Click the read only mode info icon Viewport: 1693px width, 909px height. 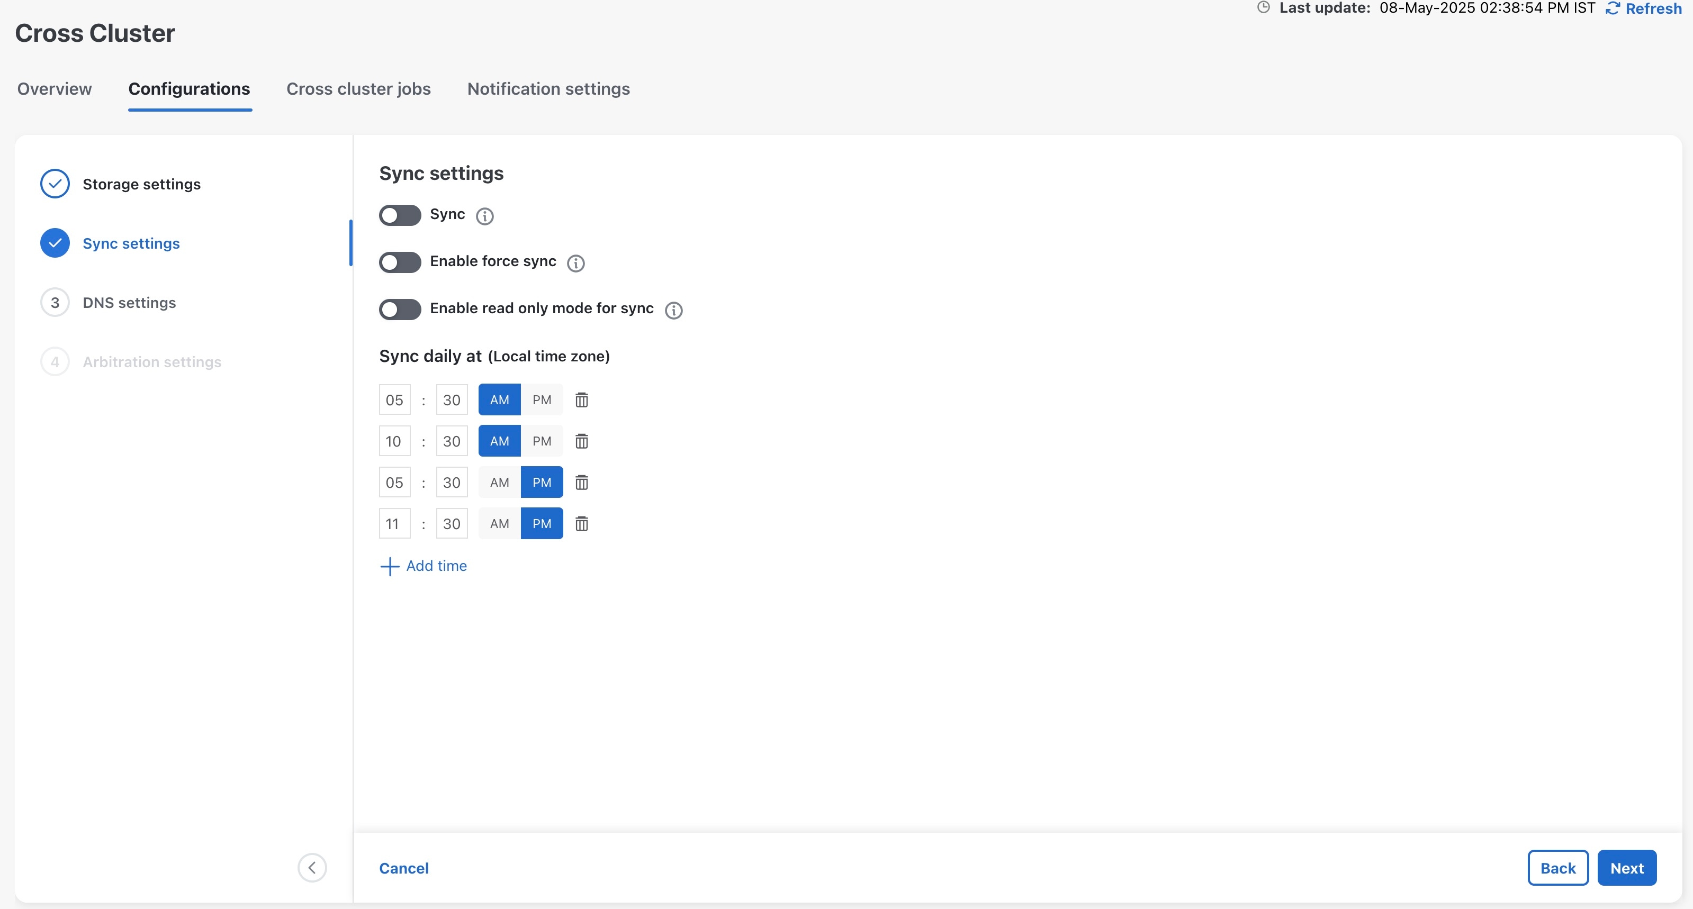coord(673,310)
